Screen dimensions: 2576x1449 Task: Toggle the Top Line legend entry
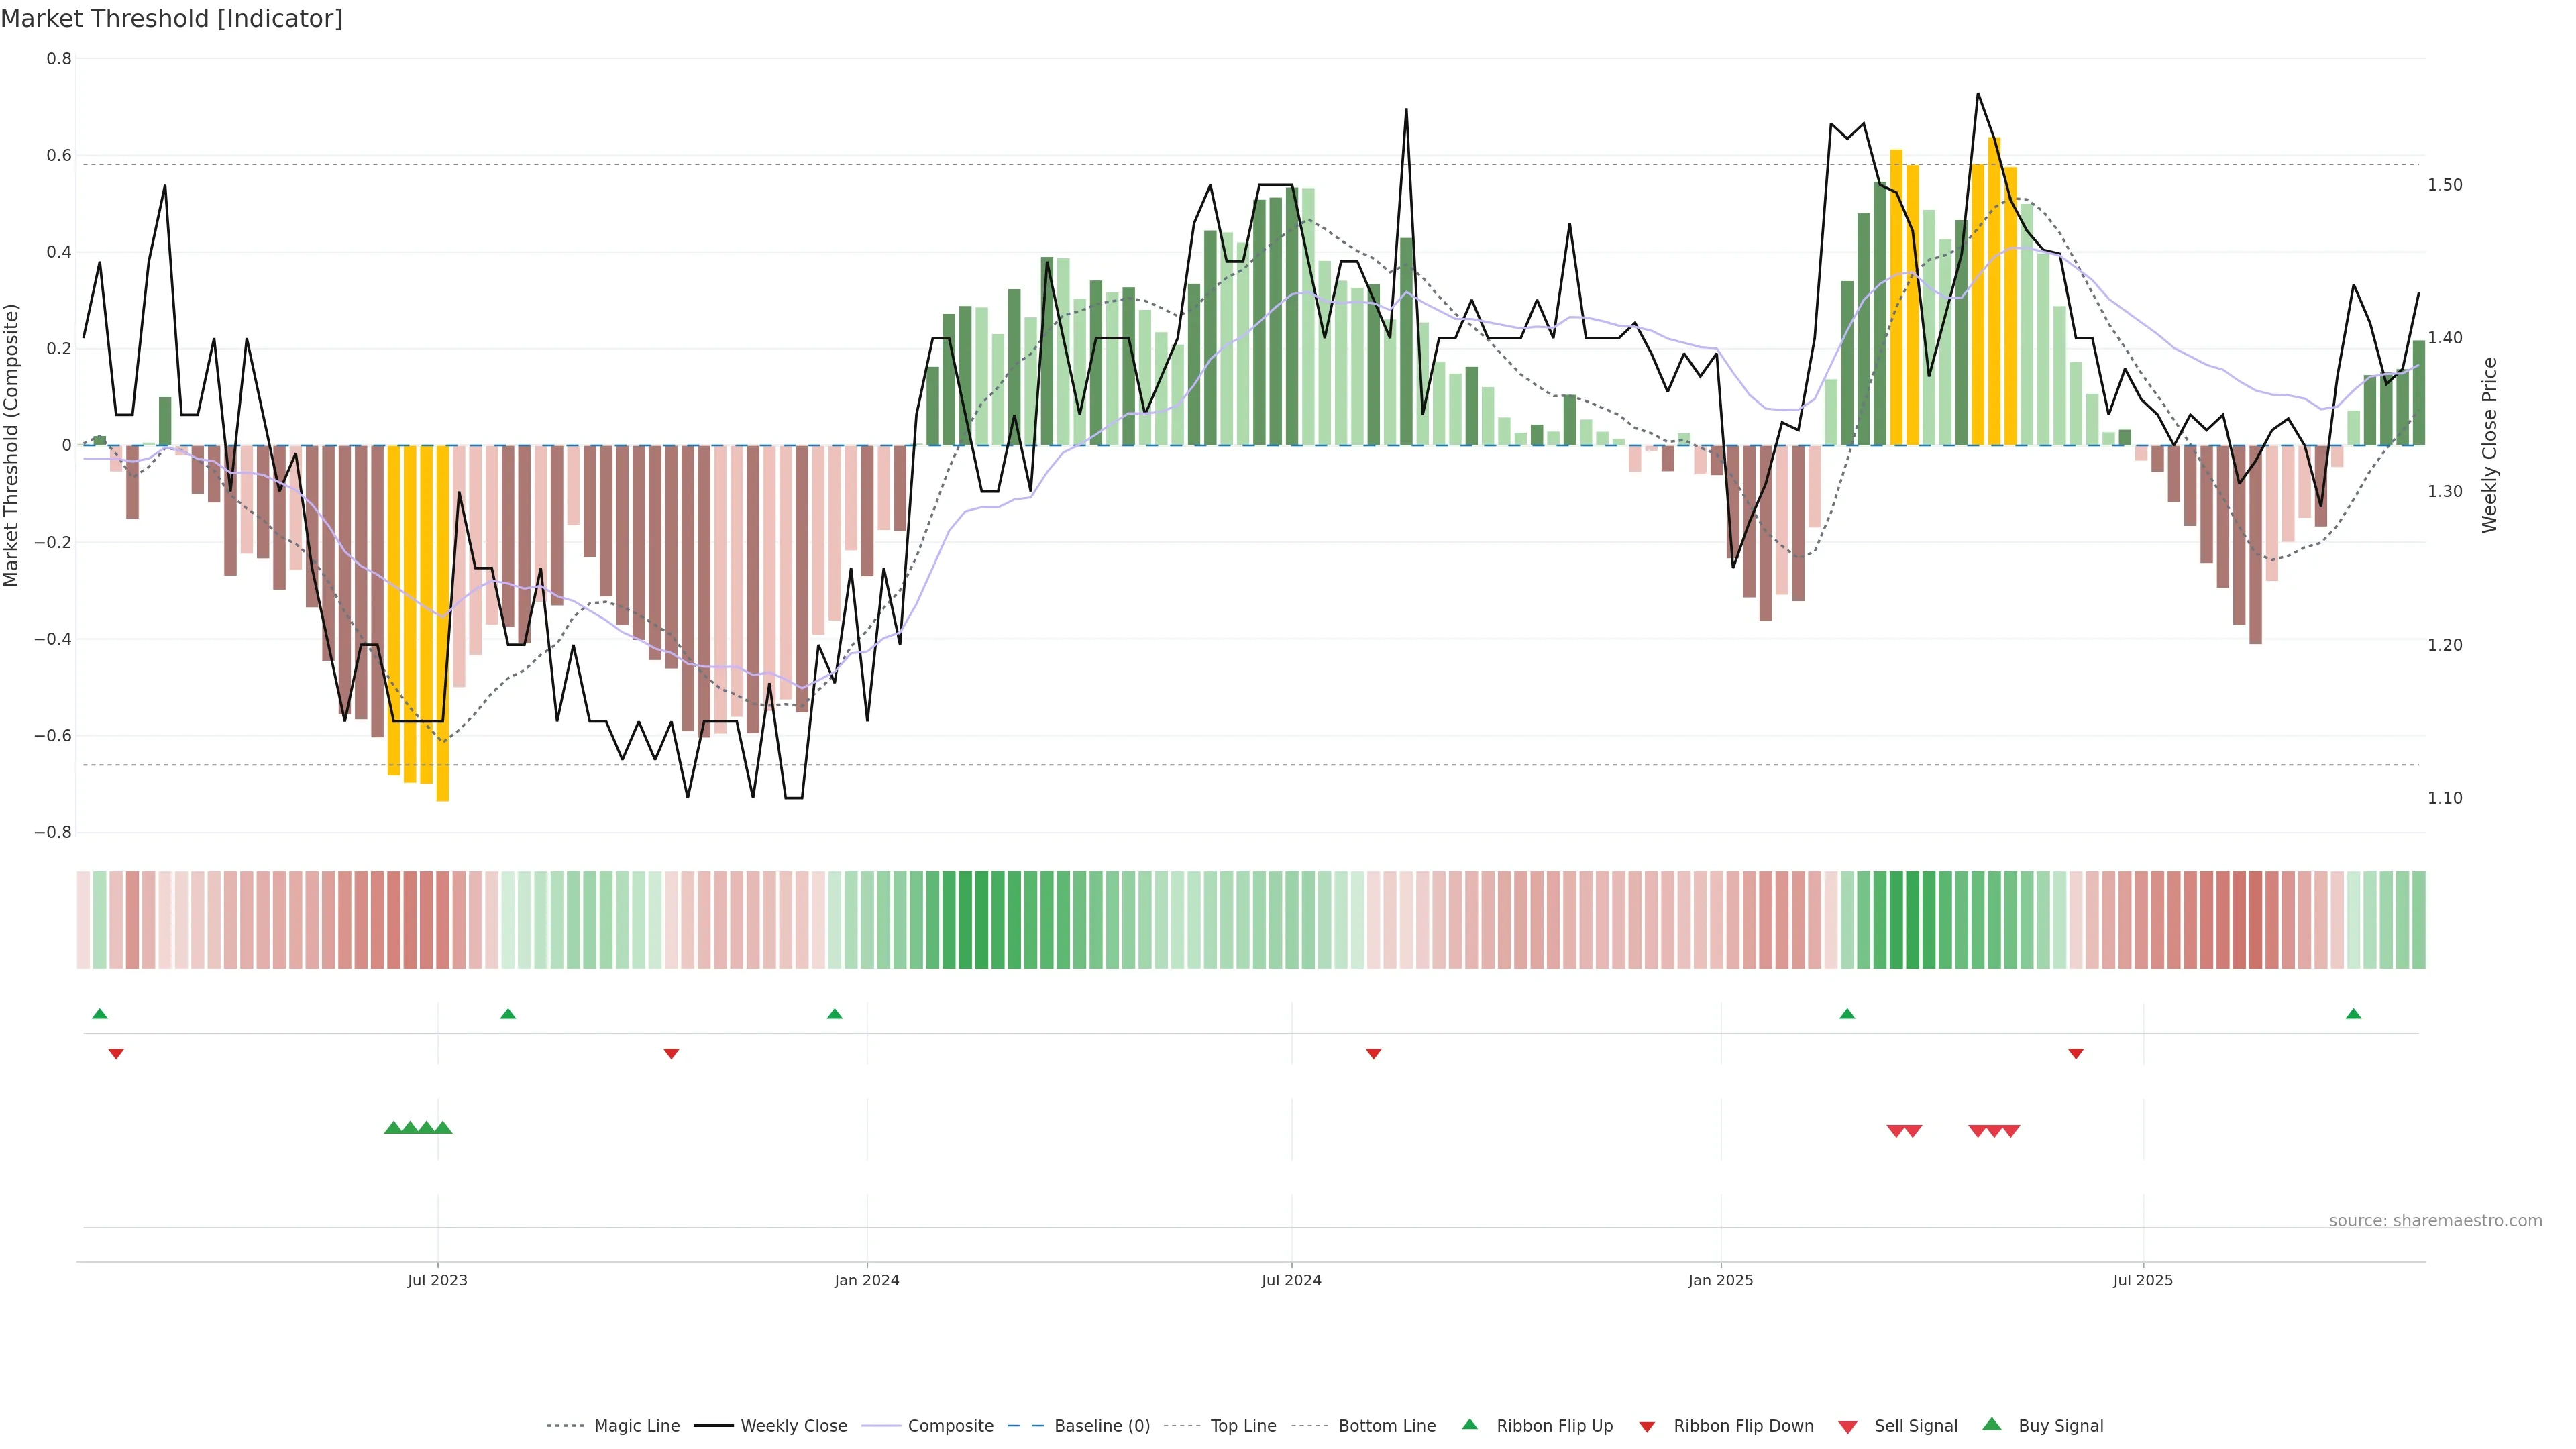click(1243, 1426)
